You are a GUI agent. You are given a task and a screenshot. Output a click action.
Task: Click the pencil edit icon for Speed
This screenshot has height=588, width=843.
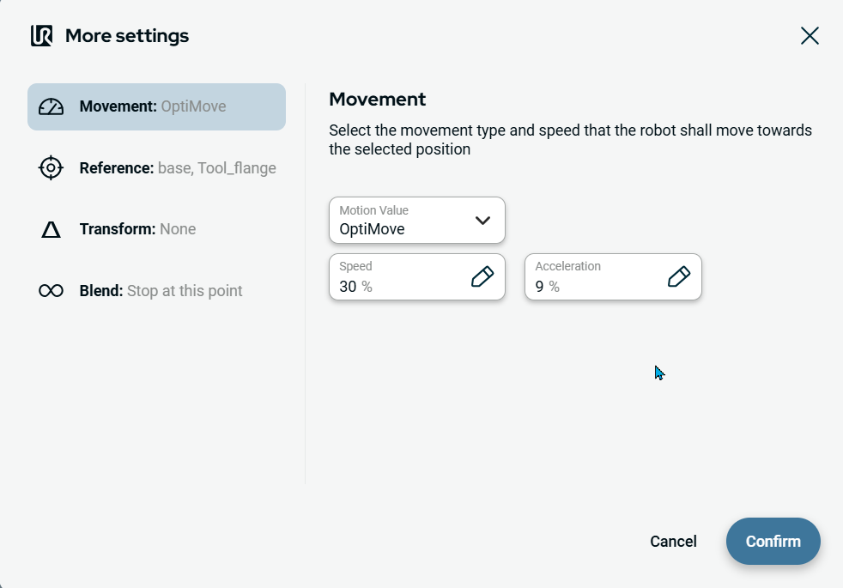[x=482, y=276]
